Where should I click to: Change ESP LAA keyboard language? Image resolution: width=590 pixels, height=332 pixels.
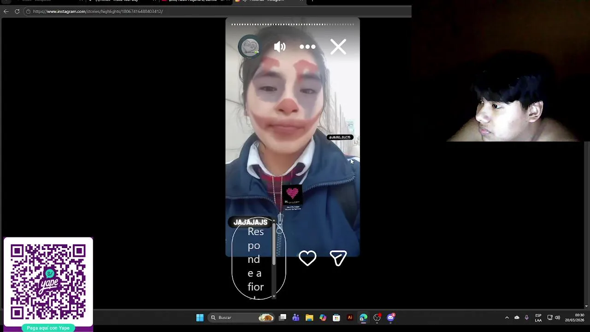[538, 318]
